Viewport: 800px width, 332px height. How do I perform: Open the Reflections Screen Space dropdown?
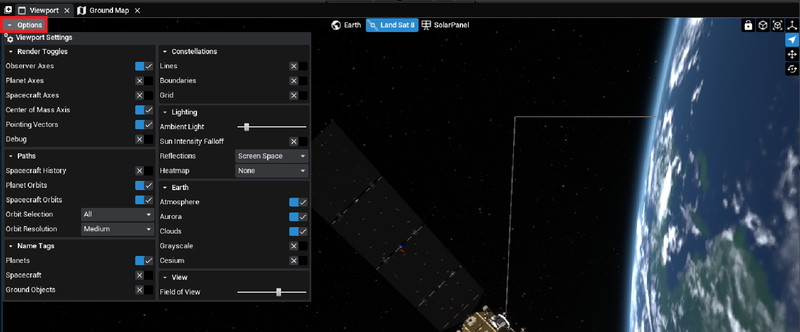point(271,156)
